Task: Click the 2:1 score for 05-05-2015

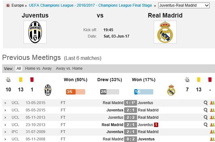Action: click(x=130, y=110)
